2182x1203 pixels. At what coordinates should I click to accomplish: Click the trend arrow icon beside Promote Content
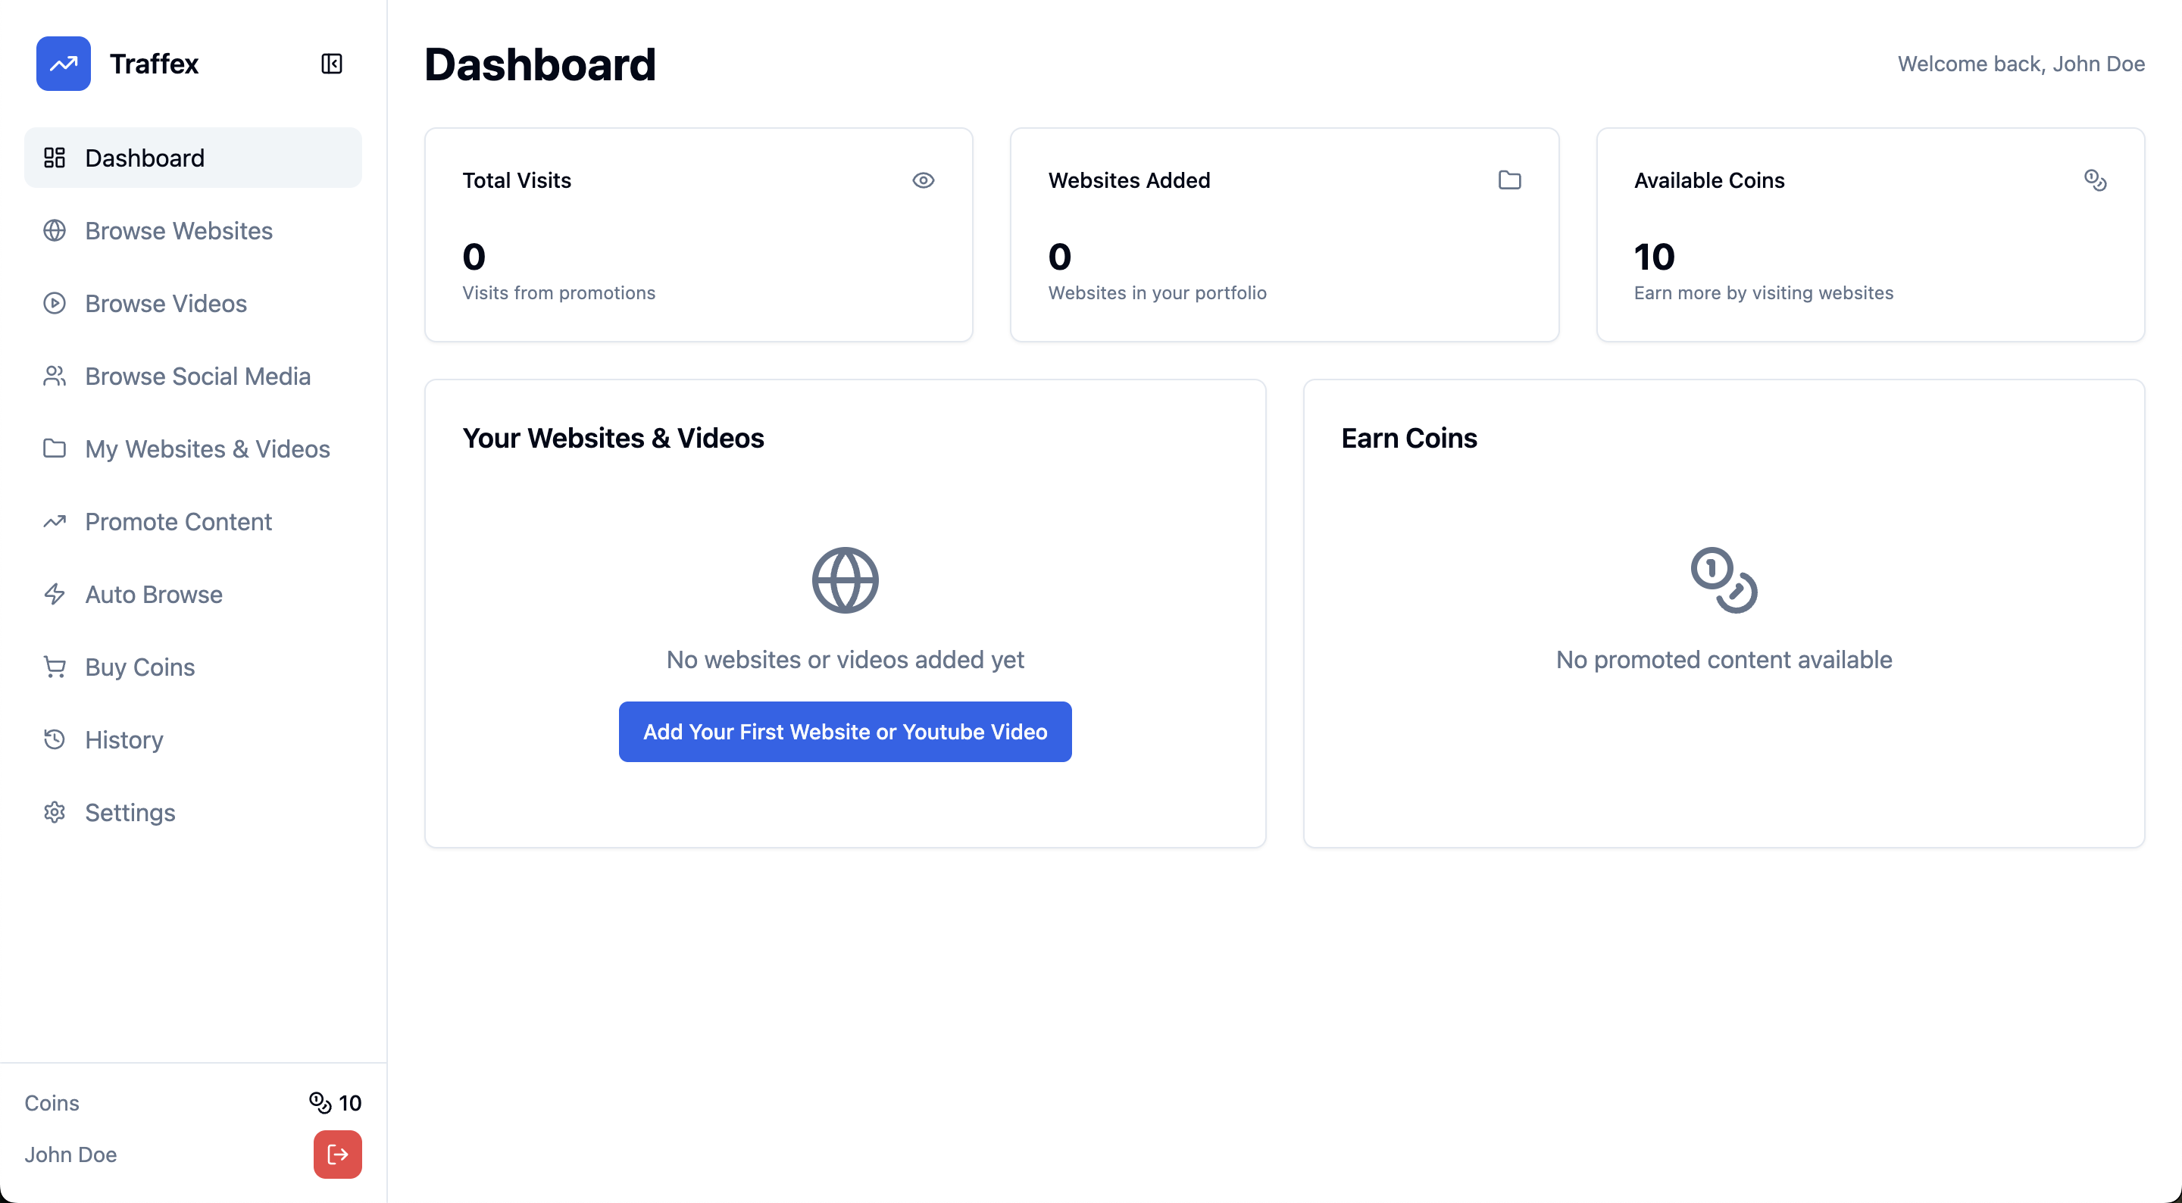(55, 522)
